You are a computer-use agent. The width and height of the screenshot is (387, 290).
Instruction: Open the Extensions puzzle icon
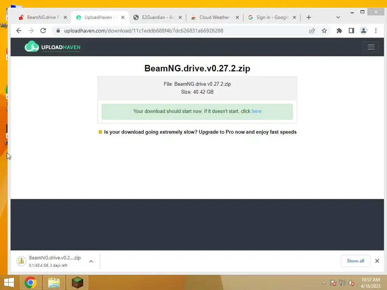point(339,31)
